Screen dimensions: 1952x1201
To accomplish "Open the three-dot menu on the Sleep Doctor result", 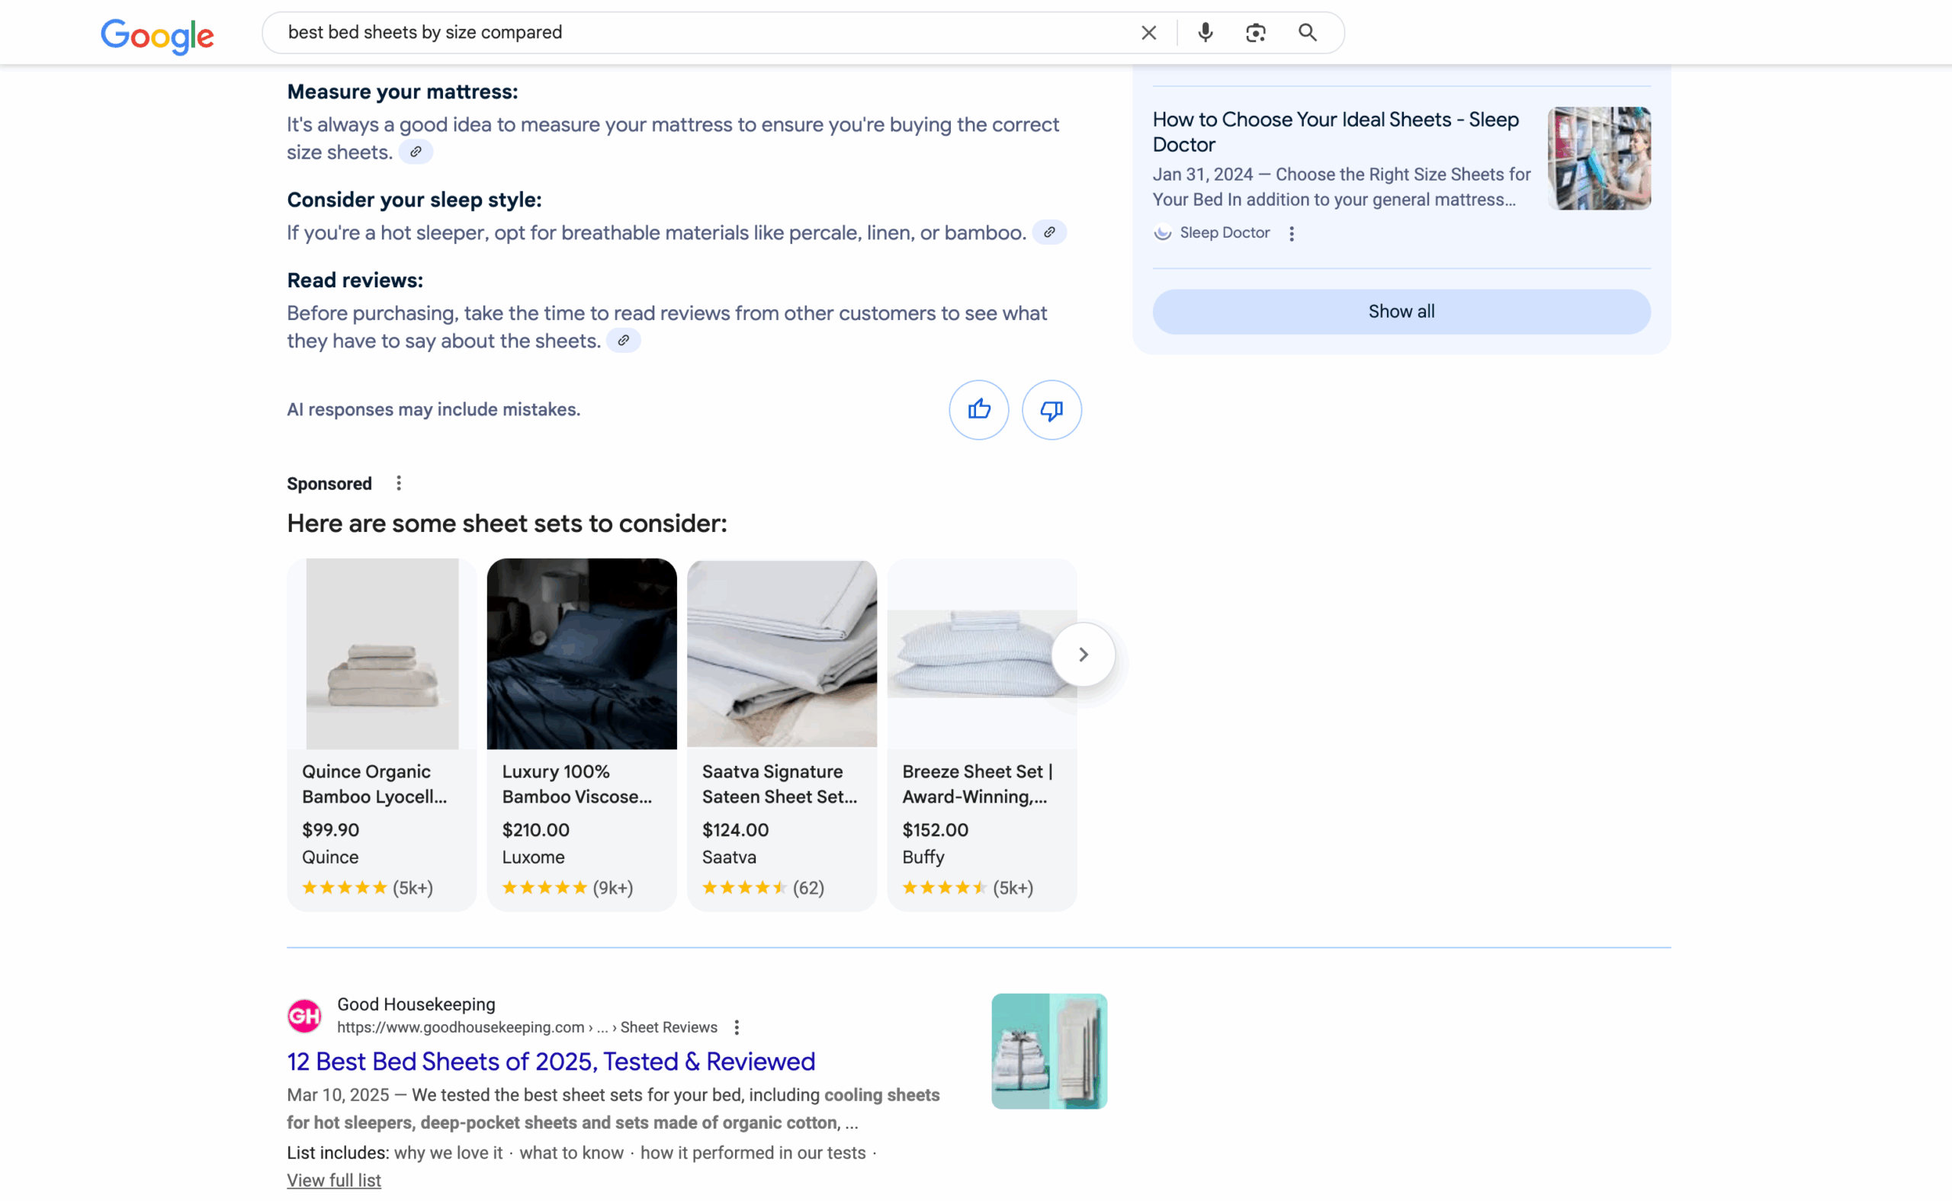I will click(1292, 232).
